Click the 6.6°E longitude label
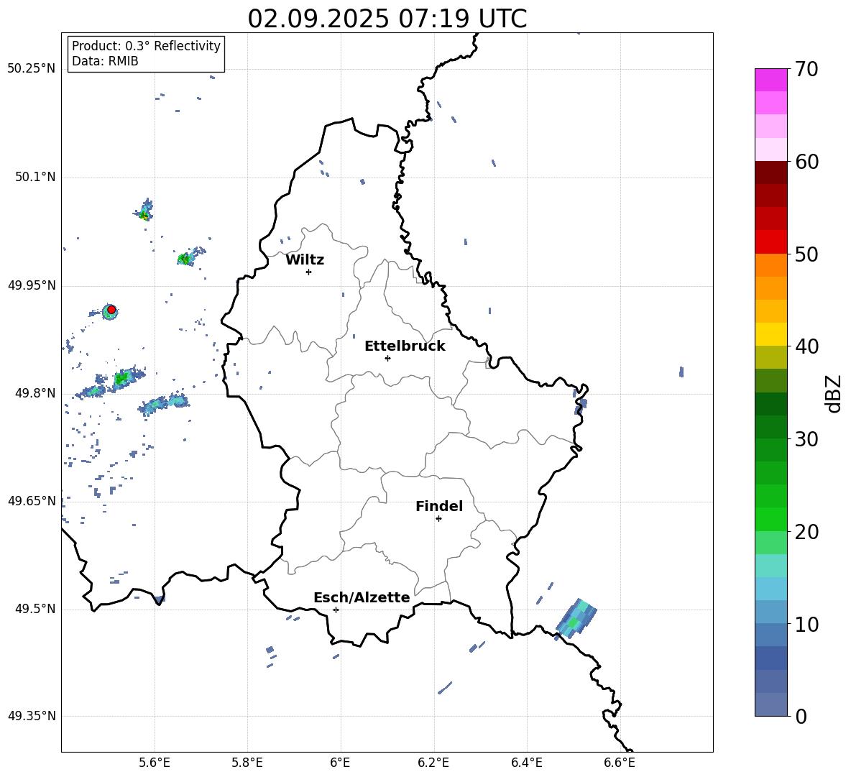Screen dimensions: 851x777 pos(620,763)
